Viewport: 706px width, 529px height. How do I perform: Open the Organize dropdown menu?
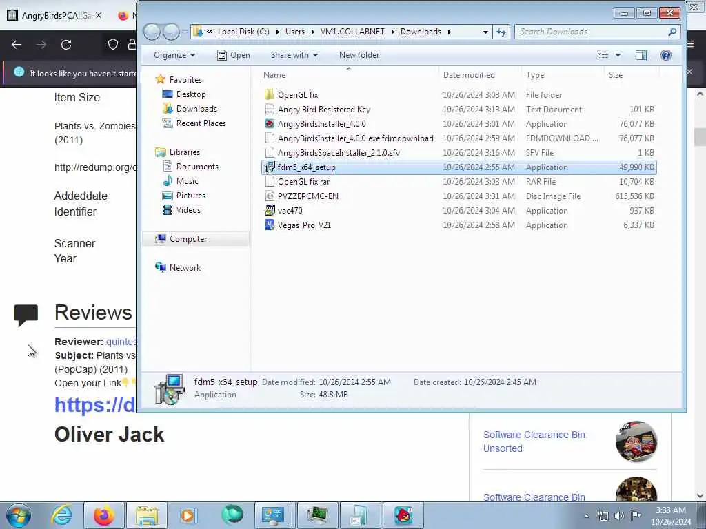tap(174, 55)
